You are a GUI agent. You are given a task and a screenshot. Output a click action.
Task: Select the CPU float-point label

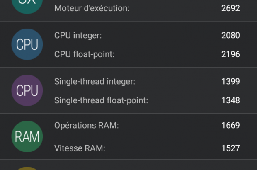coord(84,54)
